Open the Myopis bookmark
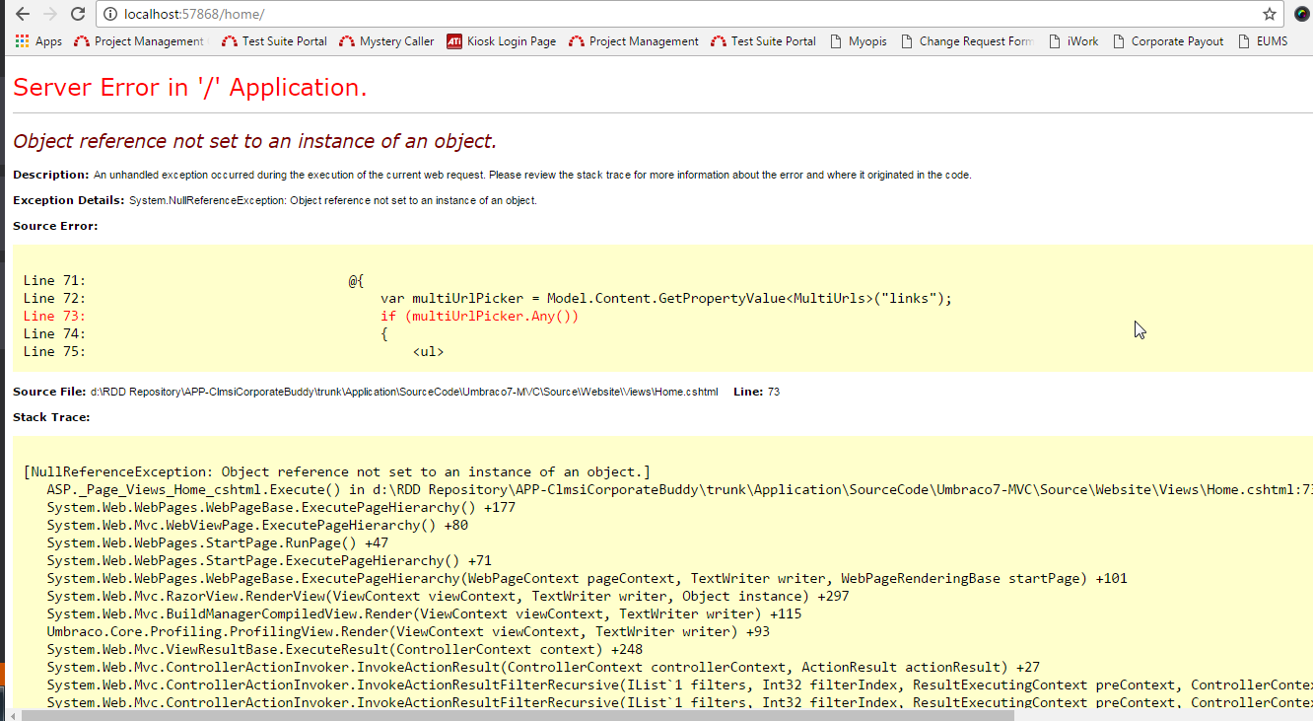Screen dimensions: 1313x721 859,41
